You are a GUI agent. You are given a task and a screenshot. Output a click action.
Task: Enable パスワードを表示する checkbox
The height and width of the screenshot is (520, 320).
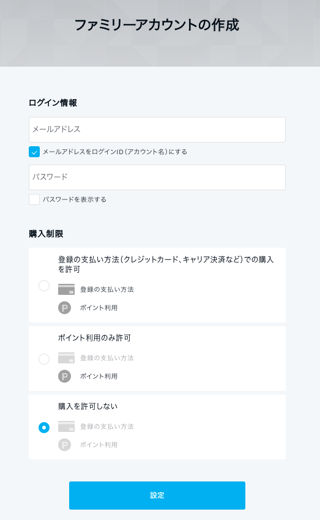[x=34, y=199]
